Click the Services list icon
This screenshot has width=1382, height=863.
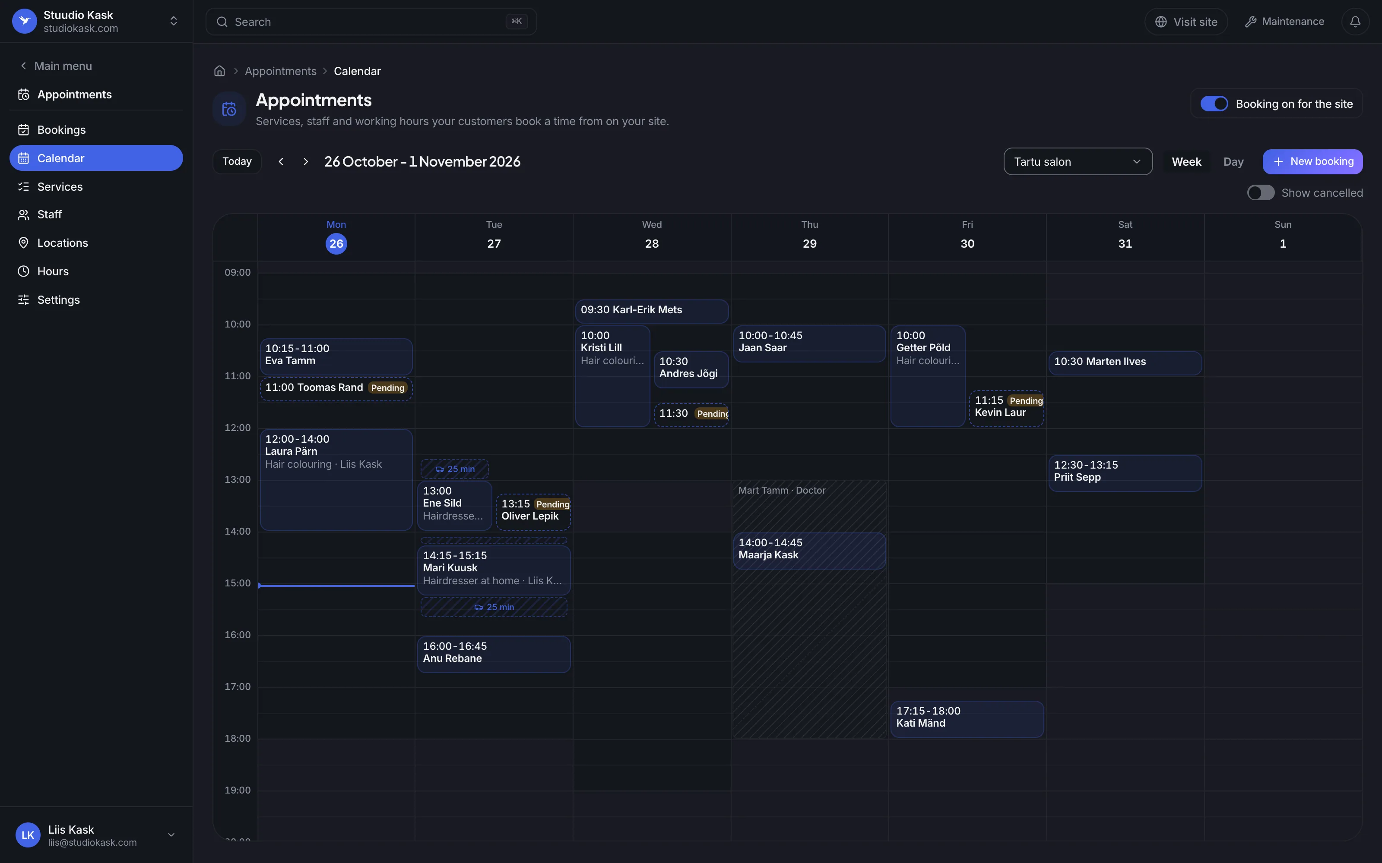(x=23, y=187)
